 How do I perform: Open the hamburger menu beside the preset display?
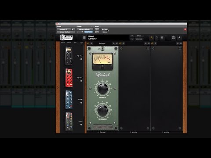(x=84, y=38)
